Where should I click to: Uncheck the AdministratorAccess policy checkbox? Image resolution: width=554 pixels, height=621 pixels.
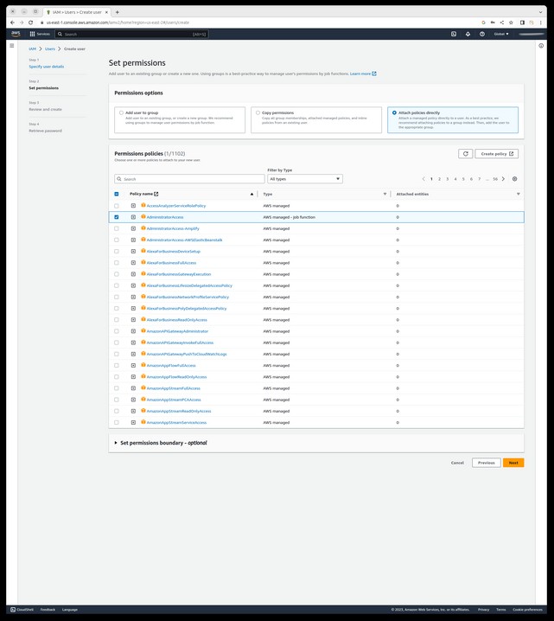pyautogui.click(x=117, y=217)
